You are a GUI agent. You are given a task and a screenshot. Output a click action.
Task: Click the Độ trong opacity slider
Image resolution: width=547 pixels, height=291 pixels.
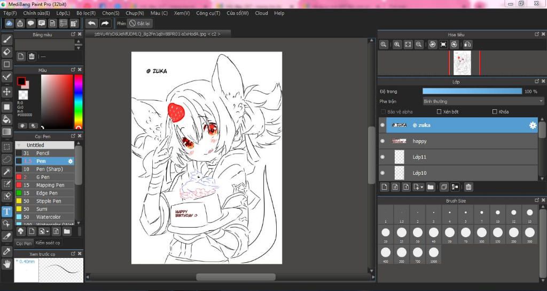(472, 91)
